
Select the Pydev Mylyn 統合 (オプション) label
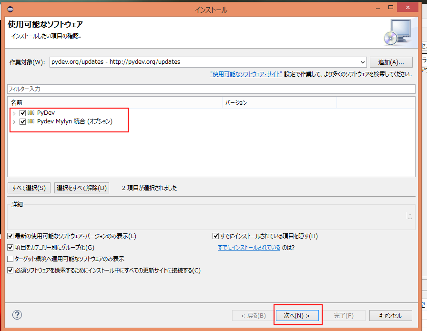point(75,121)
